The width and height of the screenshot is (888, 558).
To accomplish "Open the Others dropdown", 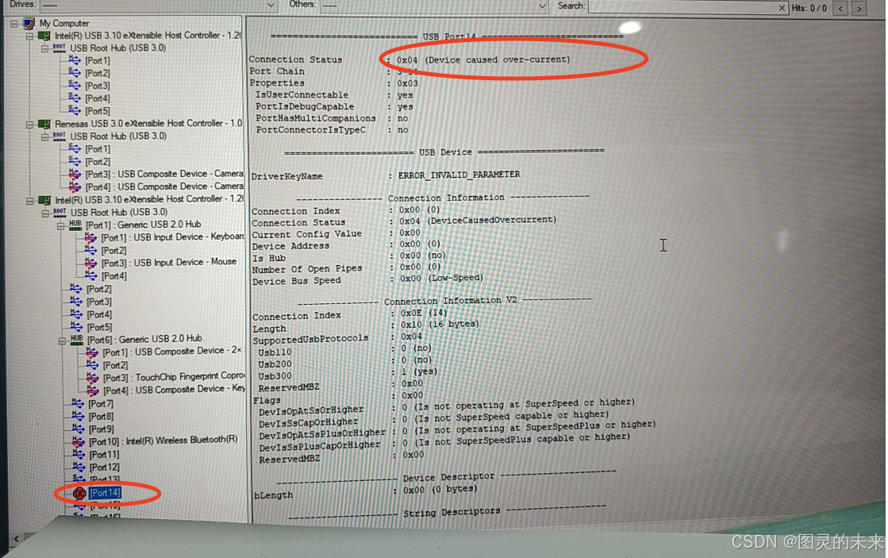I will pos(543,6).
